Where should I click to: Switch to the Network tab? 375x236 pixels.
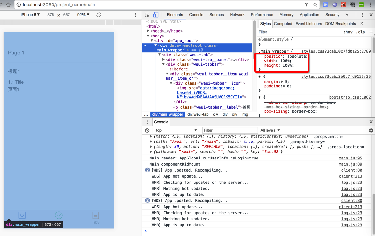click(237, 15)
